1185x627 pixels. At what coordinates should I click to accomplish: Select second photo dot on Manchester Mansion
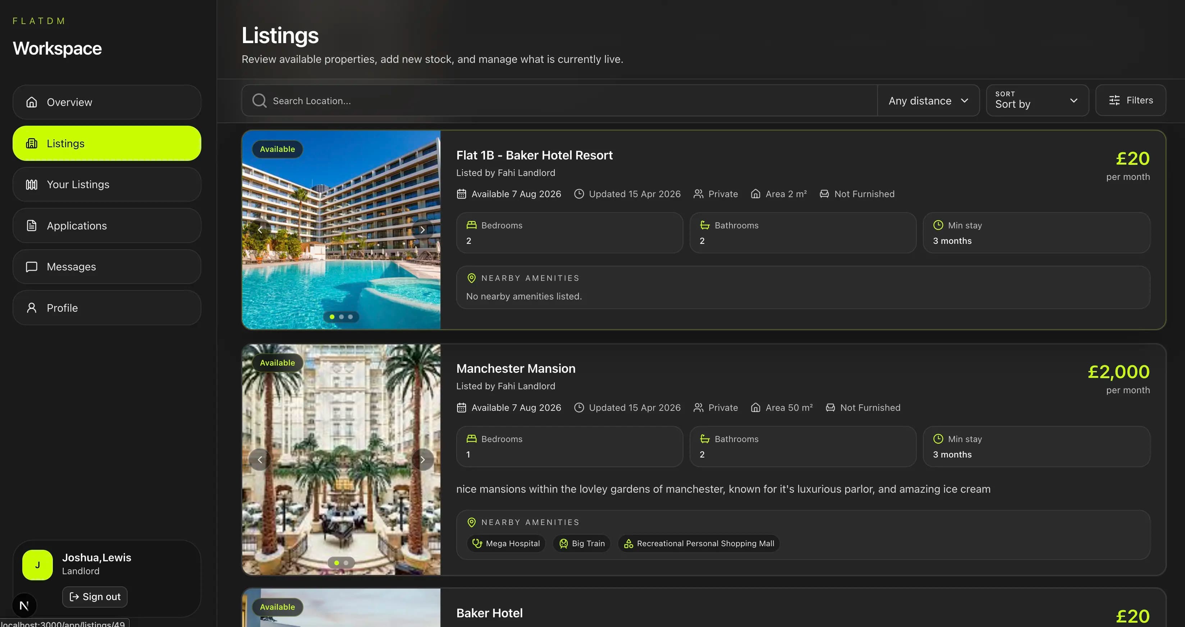346,563
